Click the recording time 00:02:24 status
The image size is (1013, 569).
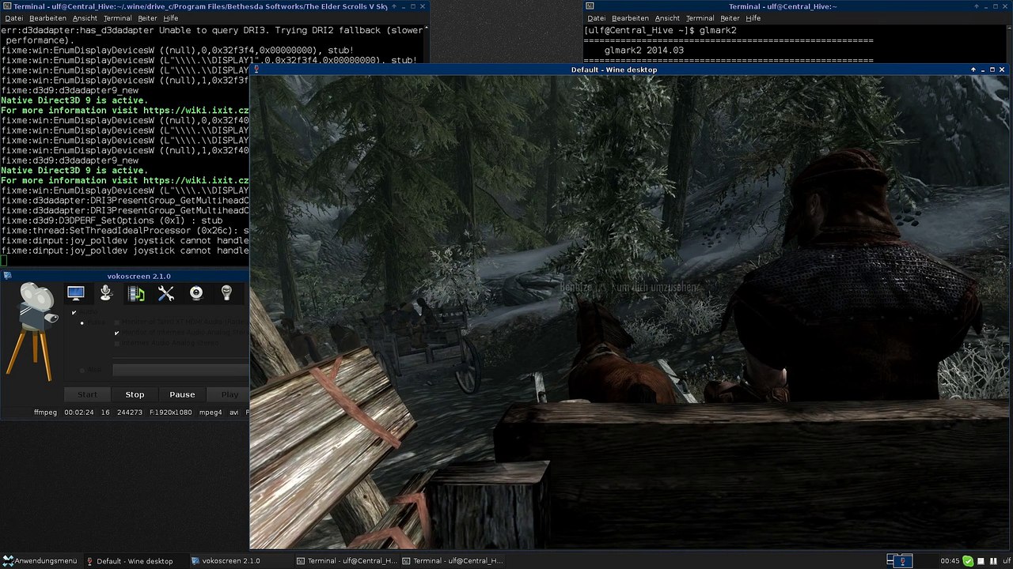pos(79,413)
